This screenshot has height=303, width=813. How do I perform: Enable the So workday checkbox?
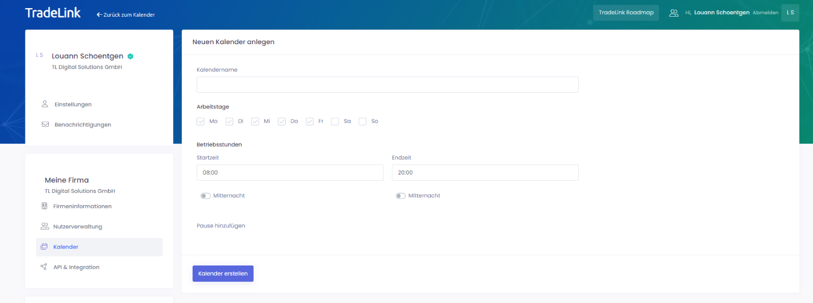click(x=362, y=121)
